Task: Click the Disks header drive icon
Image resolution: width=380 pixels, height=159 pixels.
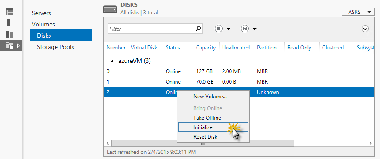Action: [x=110, y=9]
